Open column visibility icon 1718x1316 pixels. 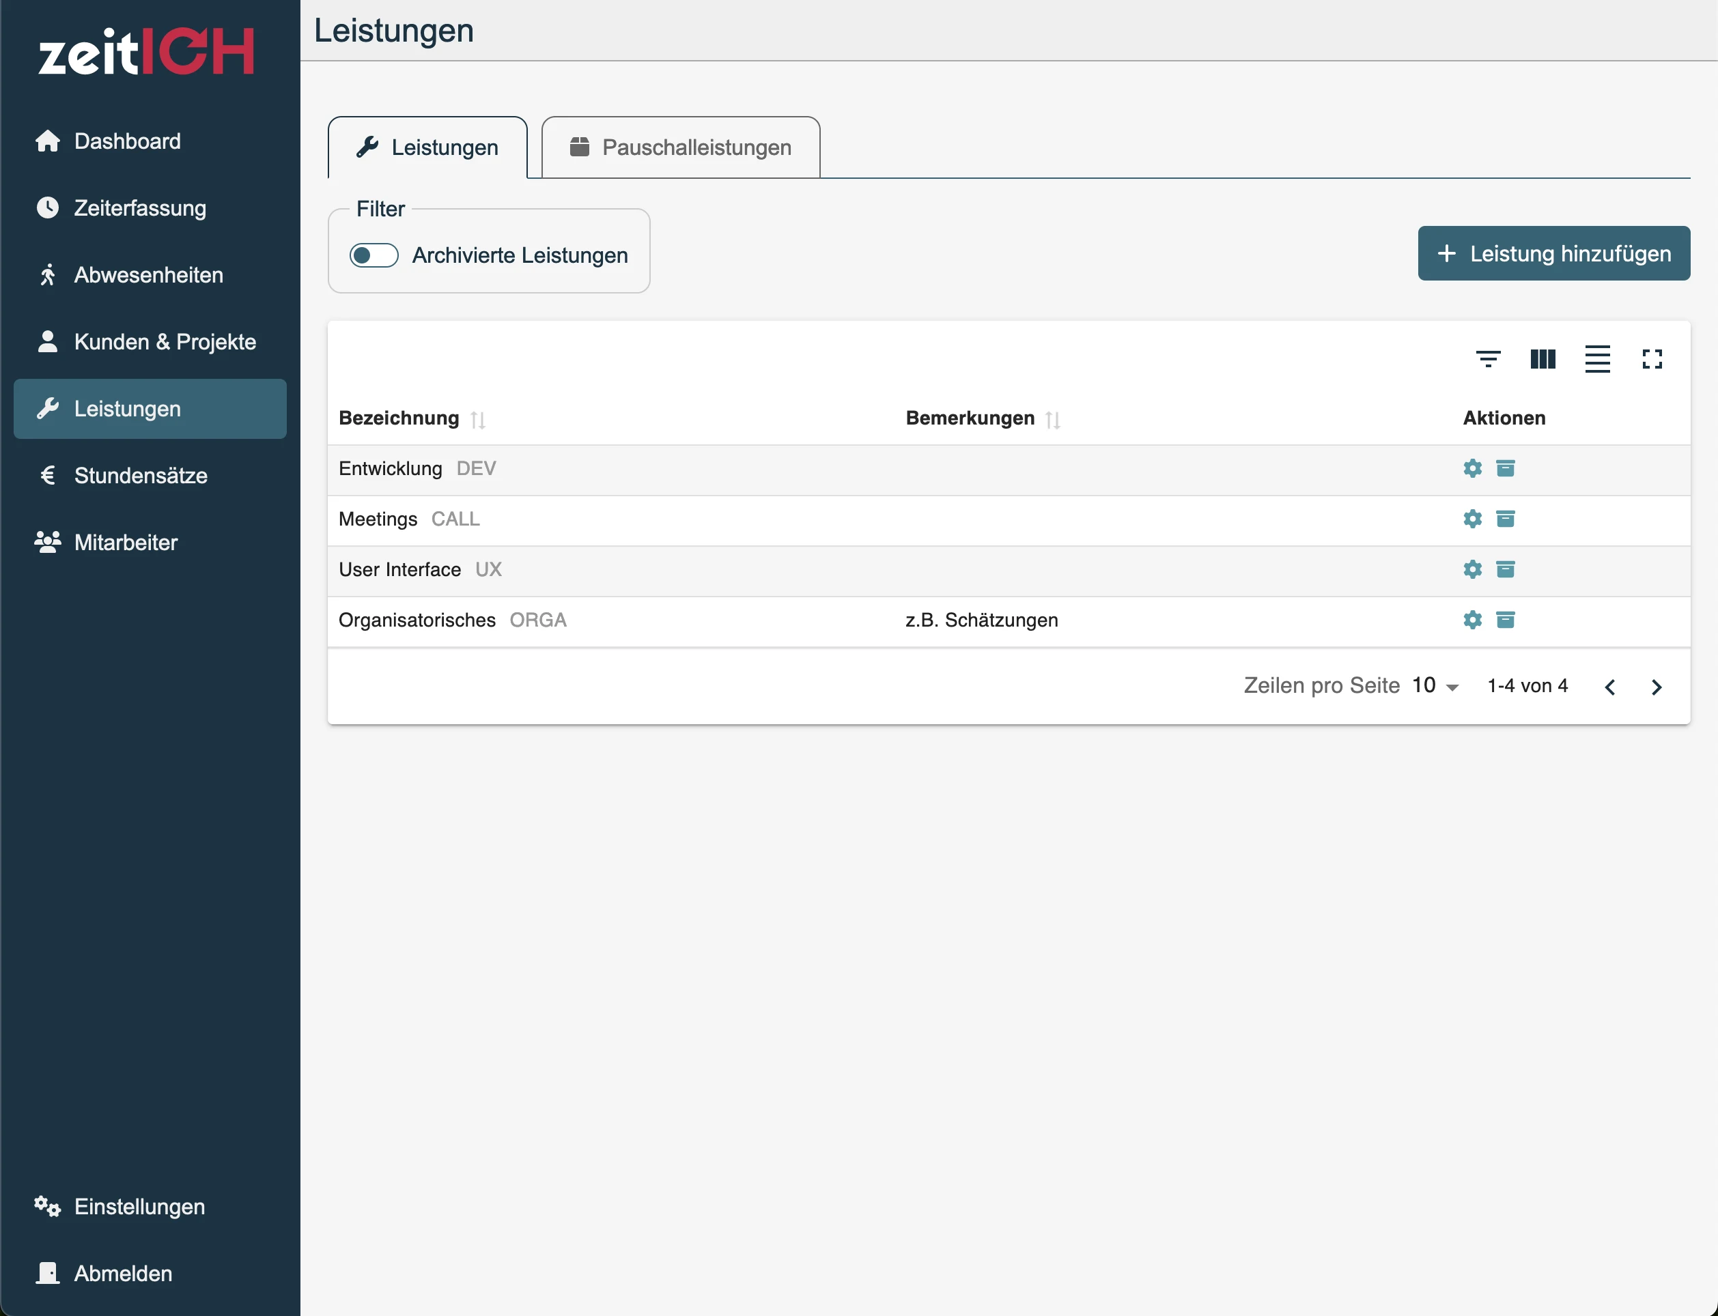[1543, 360]
